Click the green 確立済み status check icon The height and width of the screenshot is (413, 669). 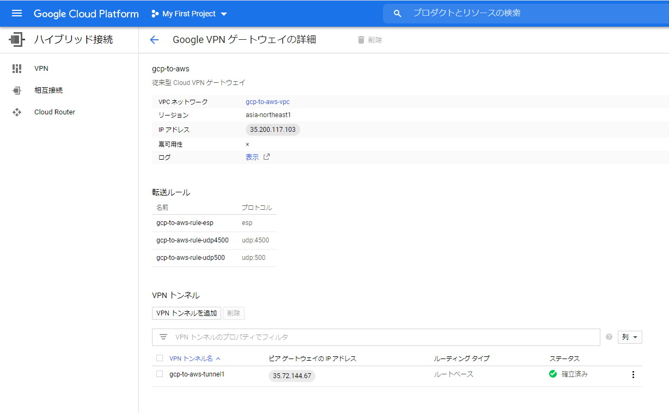(553, 374)
